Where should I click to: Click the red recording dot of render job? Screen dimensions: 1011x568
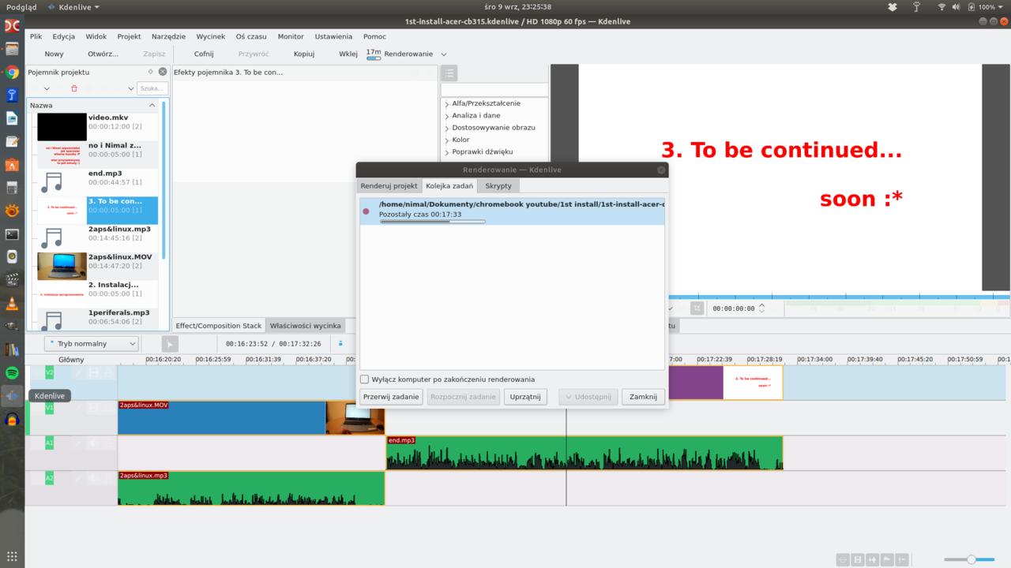pyautogui.click(x=366, y=211)
